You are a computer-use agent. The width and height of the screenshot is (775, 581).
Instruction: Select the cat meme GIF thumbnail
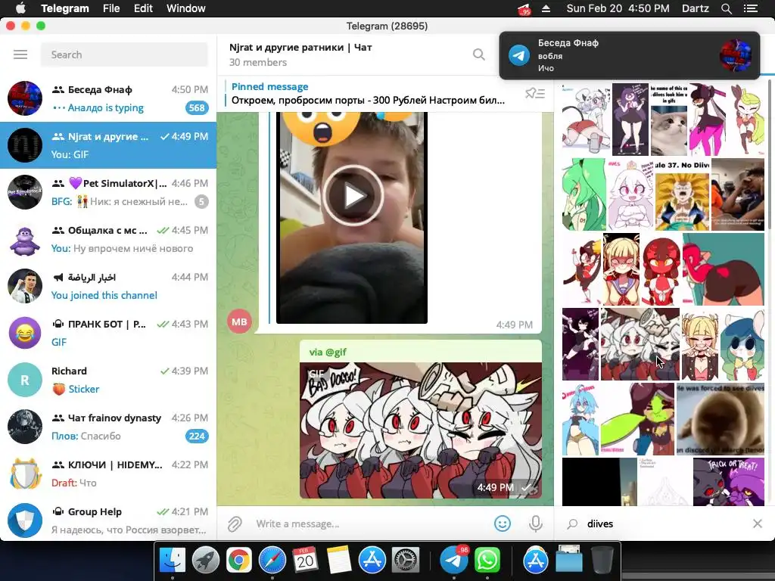(669, 120)
